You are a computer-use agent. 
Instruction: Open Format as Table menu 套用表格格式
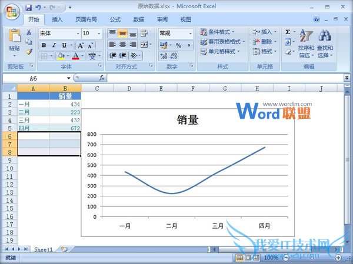click(222, 42)
